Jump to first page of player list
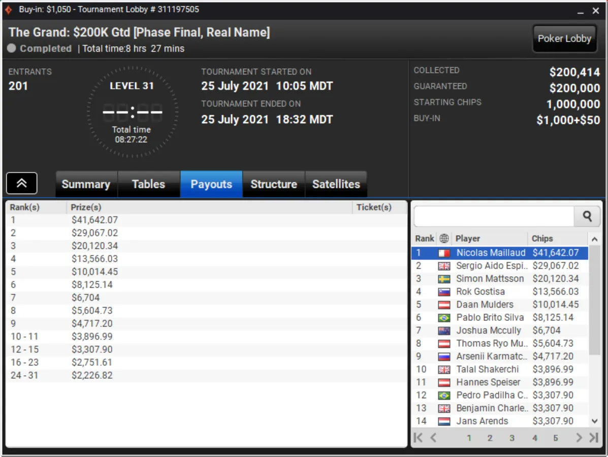Screen dimensions: 608x457 pyautogui.click(x=418, y=438)
